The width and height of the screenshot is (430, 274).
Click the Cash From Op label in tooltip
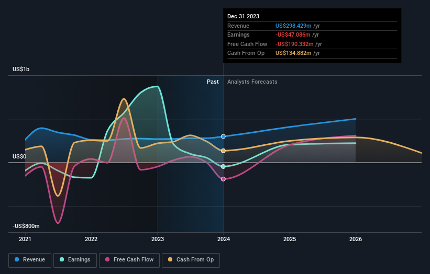(x=246, y=53)
